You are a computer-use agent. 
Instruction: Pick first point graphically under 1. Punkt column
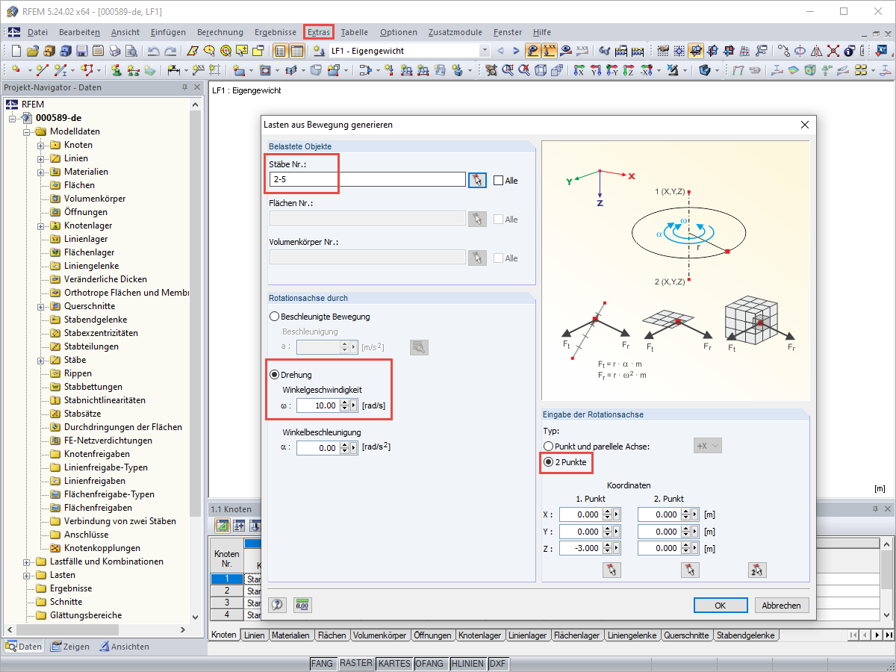click(x=612, y=570)
